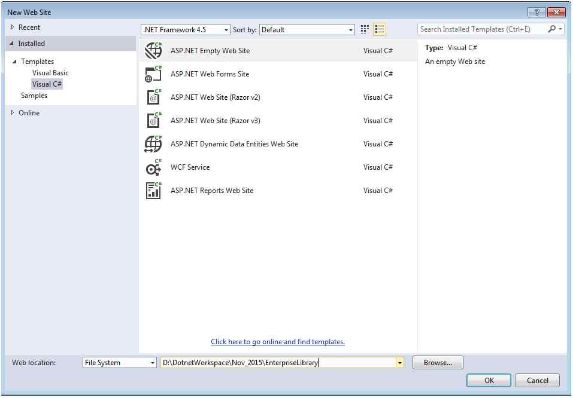The image size is (573, 398).
Task: Click the Browse... button
Action: pos(438,363)
